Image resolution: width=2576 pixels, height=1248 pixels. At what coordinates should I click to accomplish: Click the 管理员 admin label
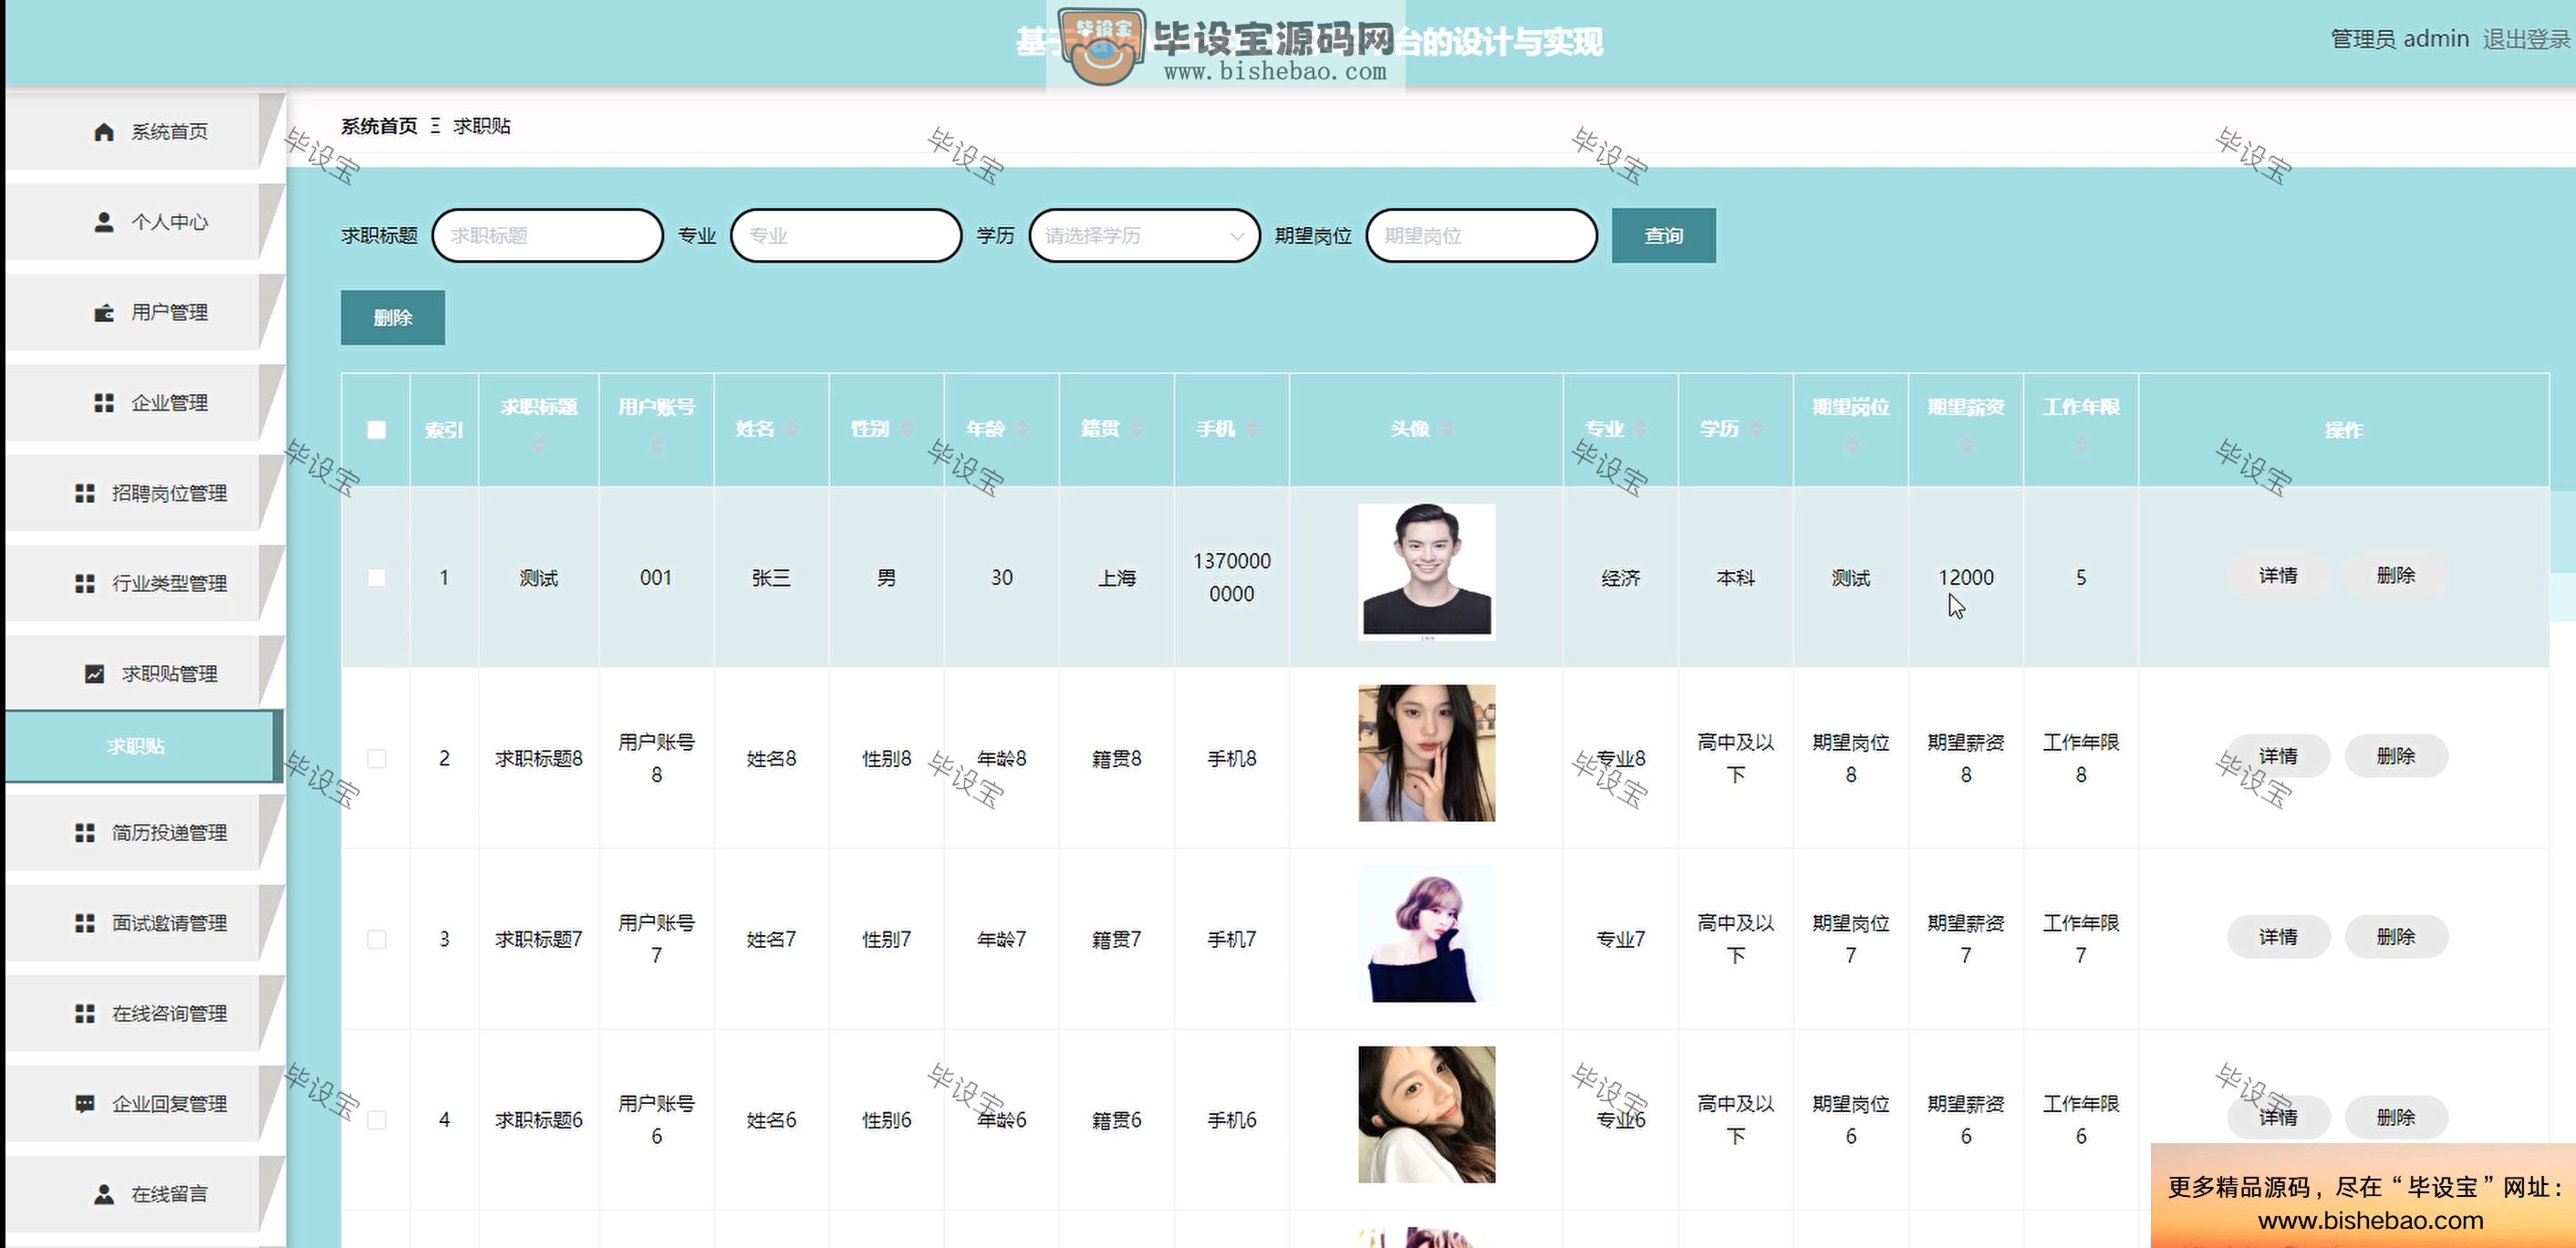2400,39
